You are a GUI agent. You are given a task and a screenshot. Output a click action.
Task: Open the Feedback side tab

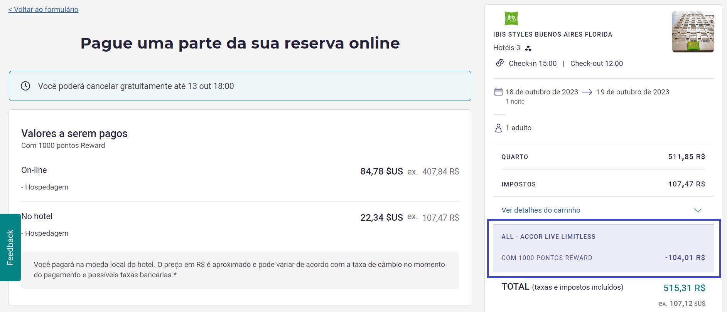[x=10, y=247]
